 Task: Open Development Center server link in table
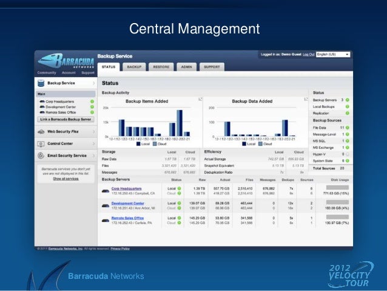pyautogui.click(x=127, y=204)
